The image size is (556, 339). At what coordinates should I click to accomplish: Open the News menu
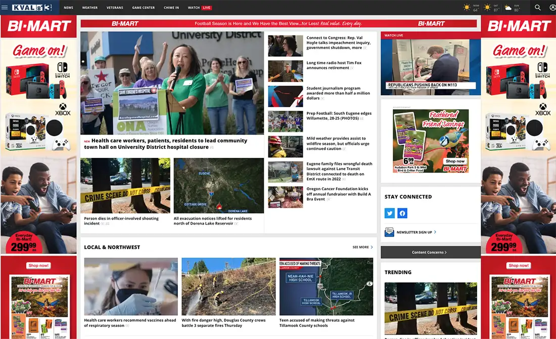68,8
